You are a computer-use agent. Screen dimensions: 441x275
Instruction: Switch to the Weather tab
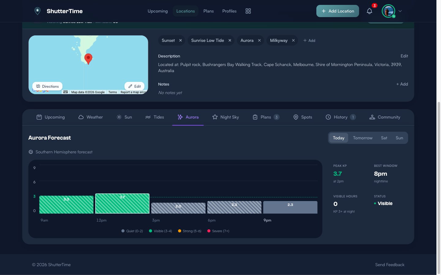tap(91, 117)
